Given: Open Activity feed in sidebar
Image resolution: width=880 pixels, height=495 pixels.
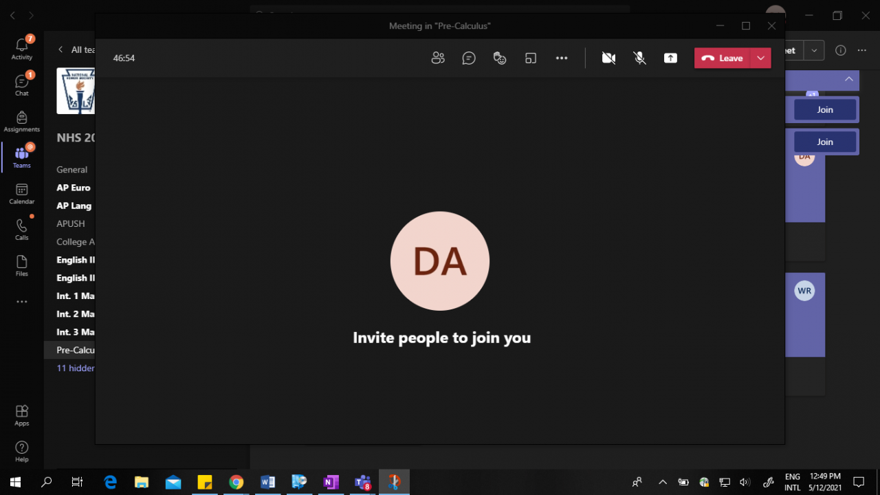Looking at the screenshot, I should tap(22, 47).
